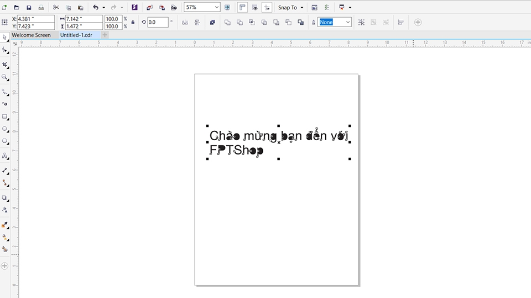Print the document using printer icon

(41, 7)
